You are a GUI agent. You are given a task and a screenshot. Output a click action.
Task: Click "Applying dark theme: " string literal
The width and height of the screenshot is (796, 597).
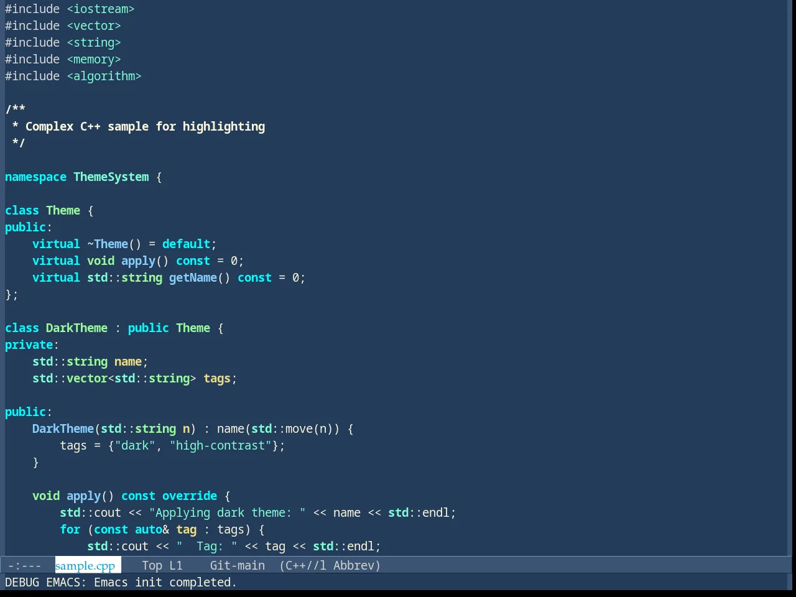(x=227, y=513)
